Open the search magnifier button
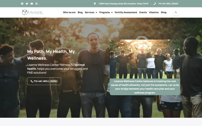Image resolution: width=202 pixels, height=126 pixels. (x=176, y=12)
